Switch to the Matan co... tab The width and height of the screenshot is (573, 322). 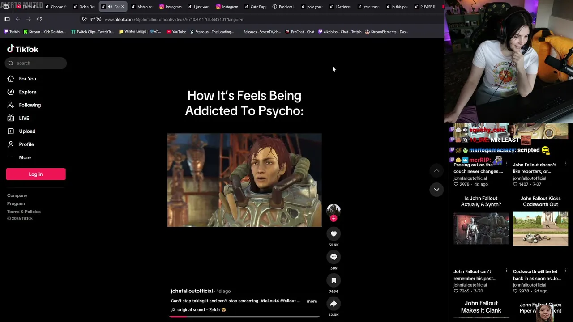[141, 7]
